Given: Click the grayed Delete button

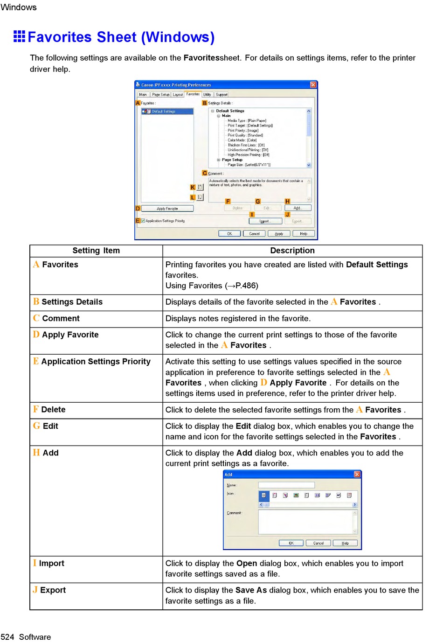Looking at the screenshot, I should tap(238, 208).
